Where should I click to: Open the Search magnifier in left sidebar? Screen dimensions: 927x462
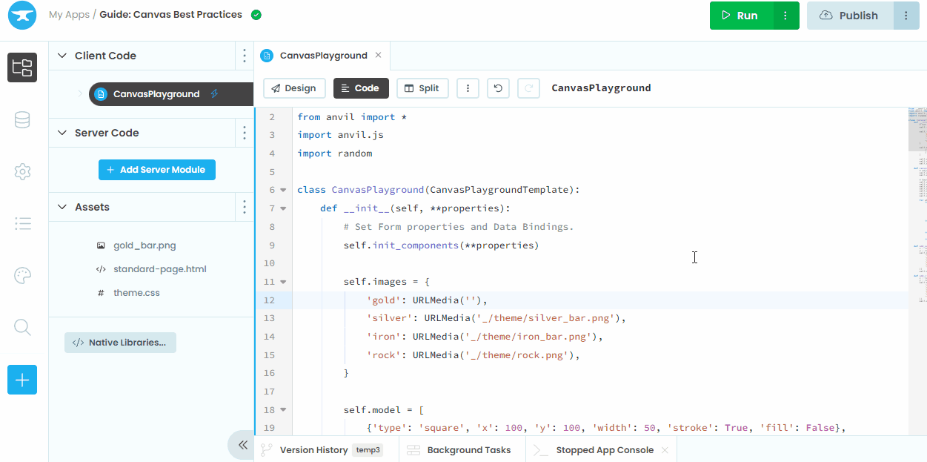pos(22,327)
